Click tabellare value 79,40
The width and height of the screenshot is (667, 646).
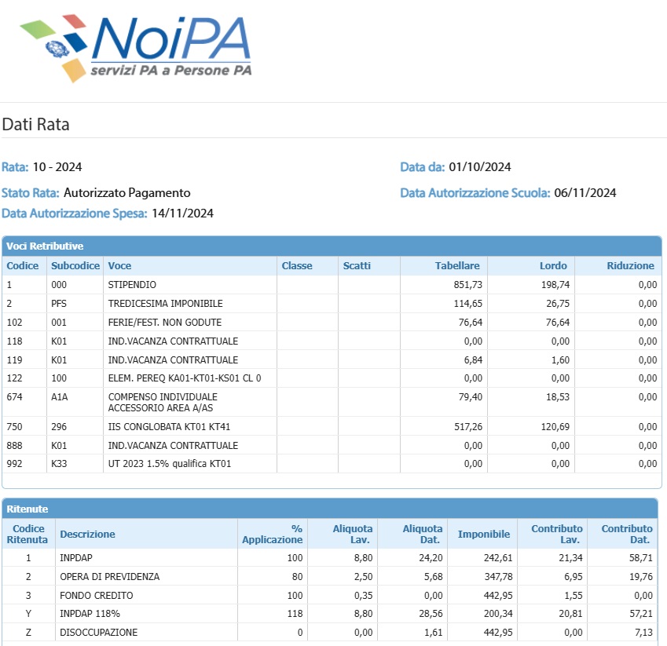pos(471,397)
